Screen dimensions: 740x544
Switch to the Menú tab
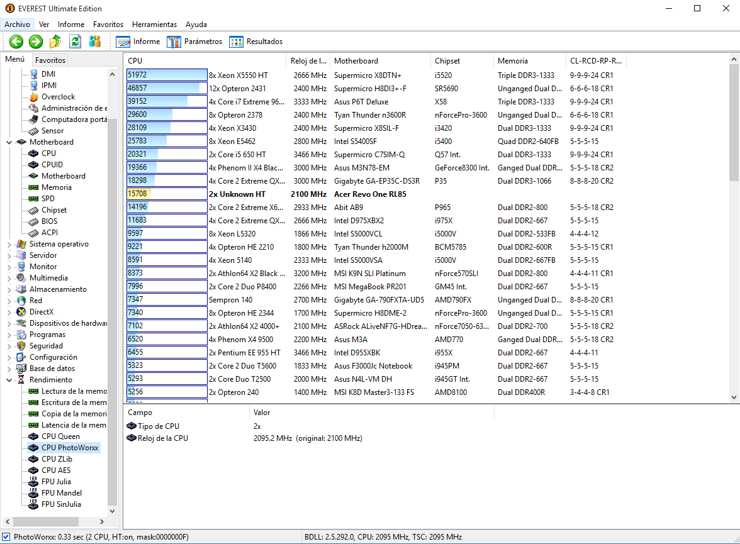coord(15,59)
